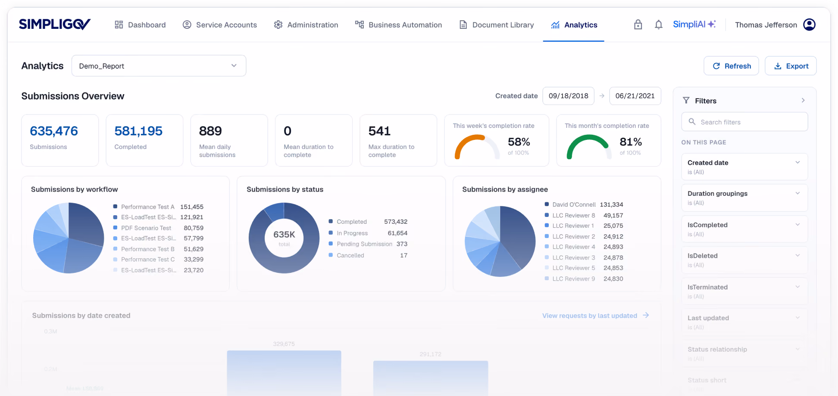This screenshot has width=838, height=396.
Task: Click the Thomas Jefferson username
Action: 766,25
